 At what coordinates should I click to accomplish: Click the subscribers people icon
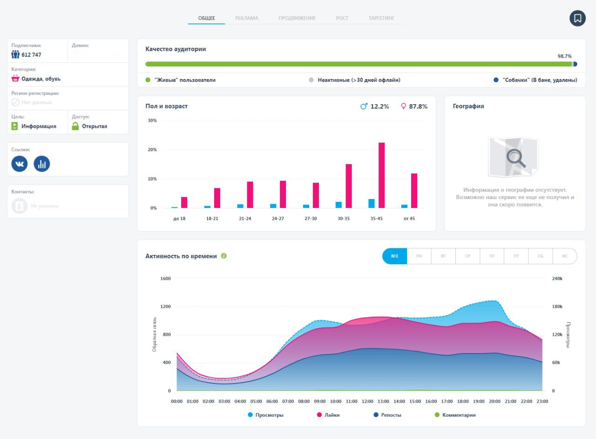(x=15, y=55)
